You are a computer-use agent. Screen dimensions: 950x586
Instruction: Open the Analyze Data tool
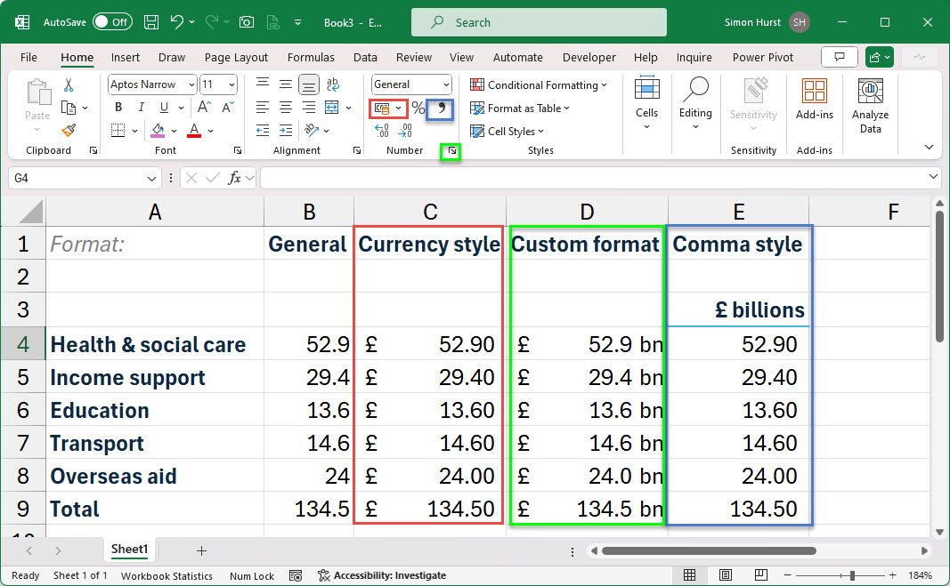[870, 106]
